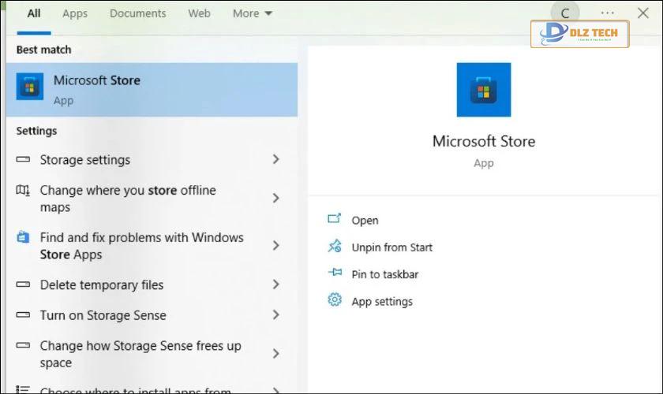Expand the Storage settings chevron

(x=276, y=159)
